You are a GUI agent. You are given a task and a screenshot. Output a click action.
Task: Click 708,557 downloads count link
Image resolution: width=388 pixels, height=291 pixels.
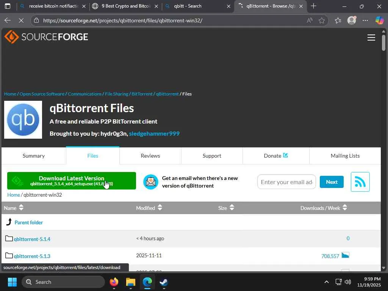pos(330,256)
